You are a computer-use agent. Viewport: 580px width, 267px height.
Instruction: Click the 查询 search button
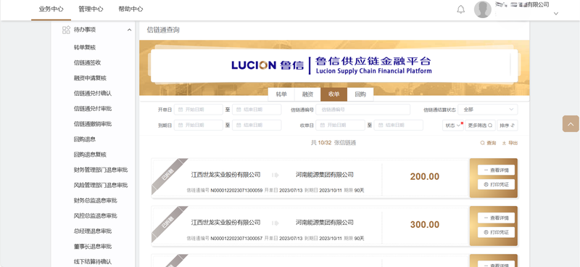[x=488, y=143]
